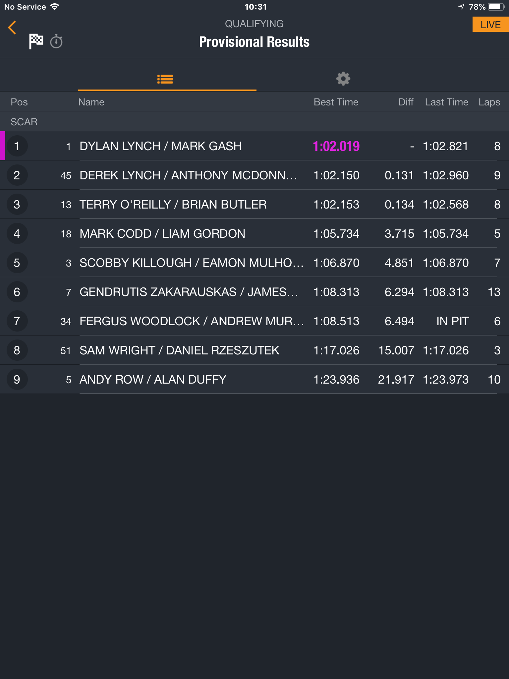Open the settings gear tab
Viewport: 509px width, 679px height.
click(343, 79)
